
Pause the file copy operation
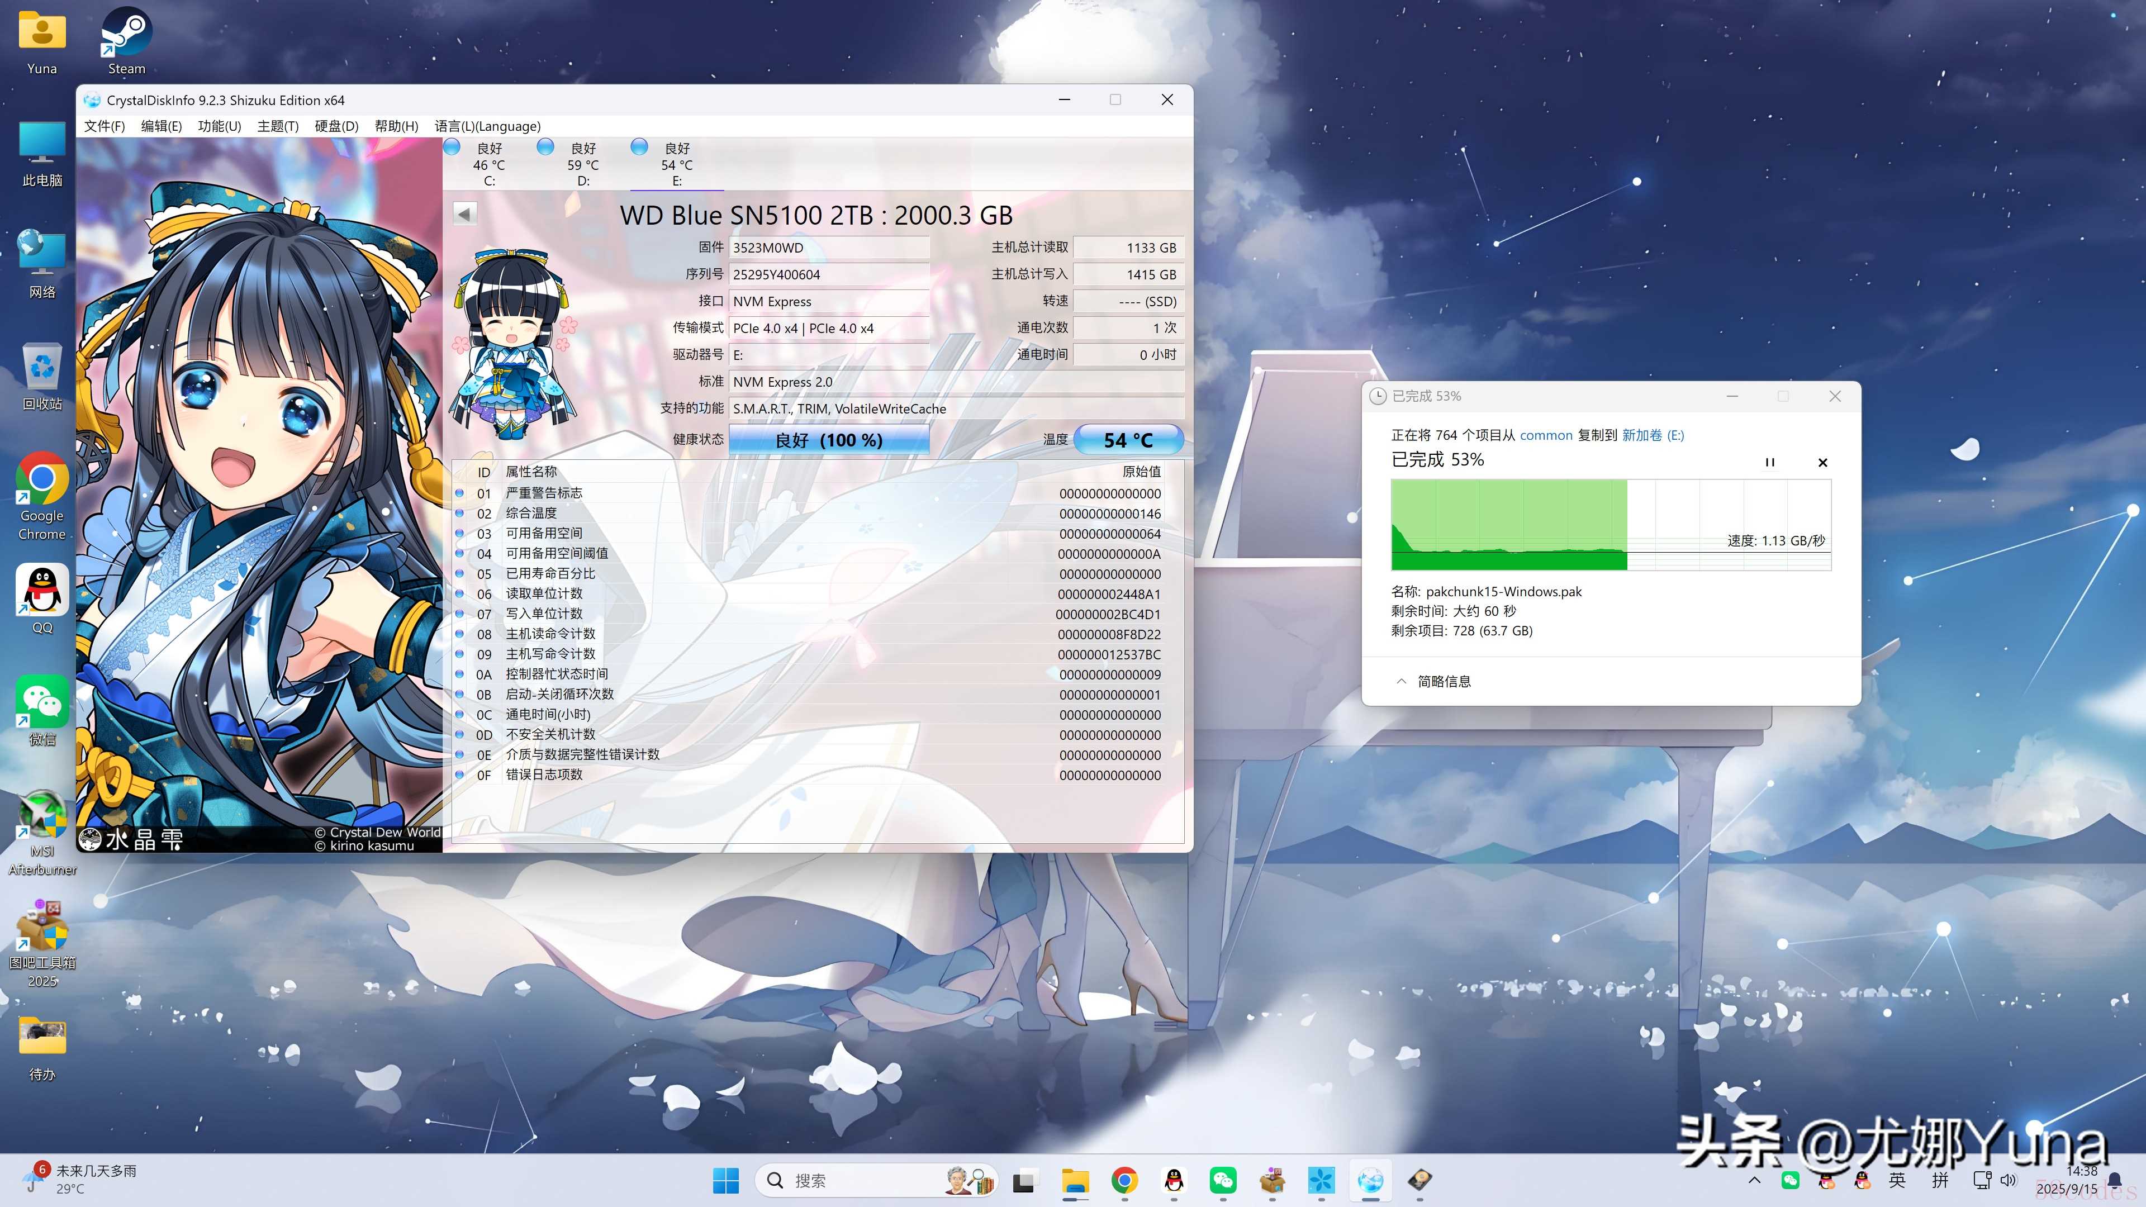1769,462
